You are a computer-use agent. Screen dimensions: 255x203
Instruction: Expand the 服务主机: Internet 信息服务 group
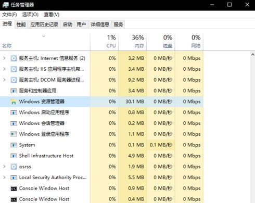pos(5,58)
